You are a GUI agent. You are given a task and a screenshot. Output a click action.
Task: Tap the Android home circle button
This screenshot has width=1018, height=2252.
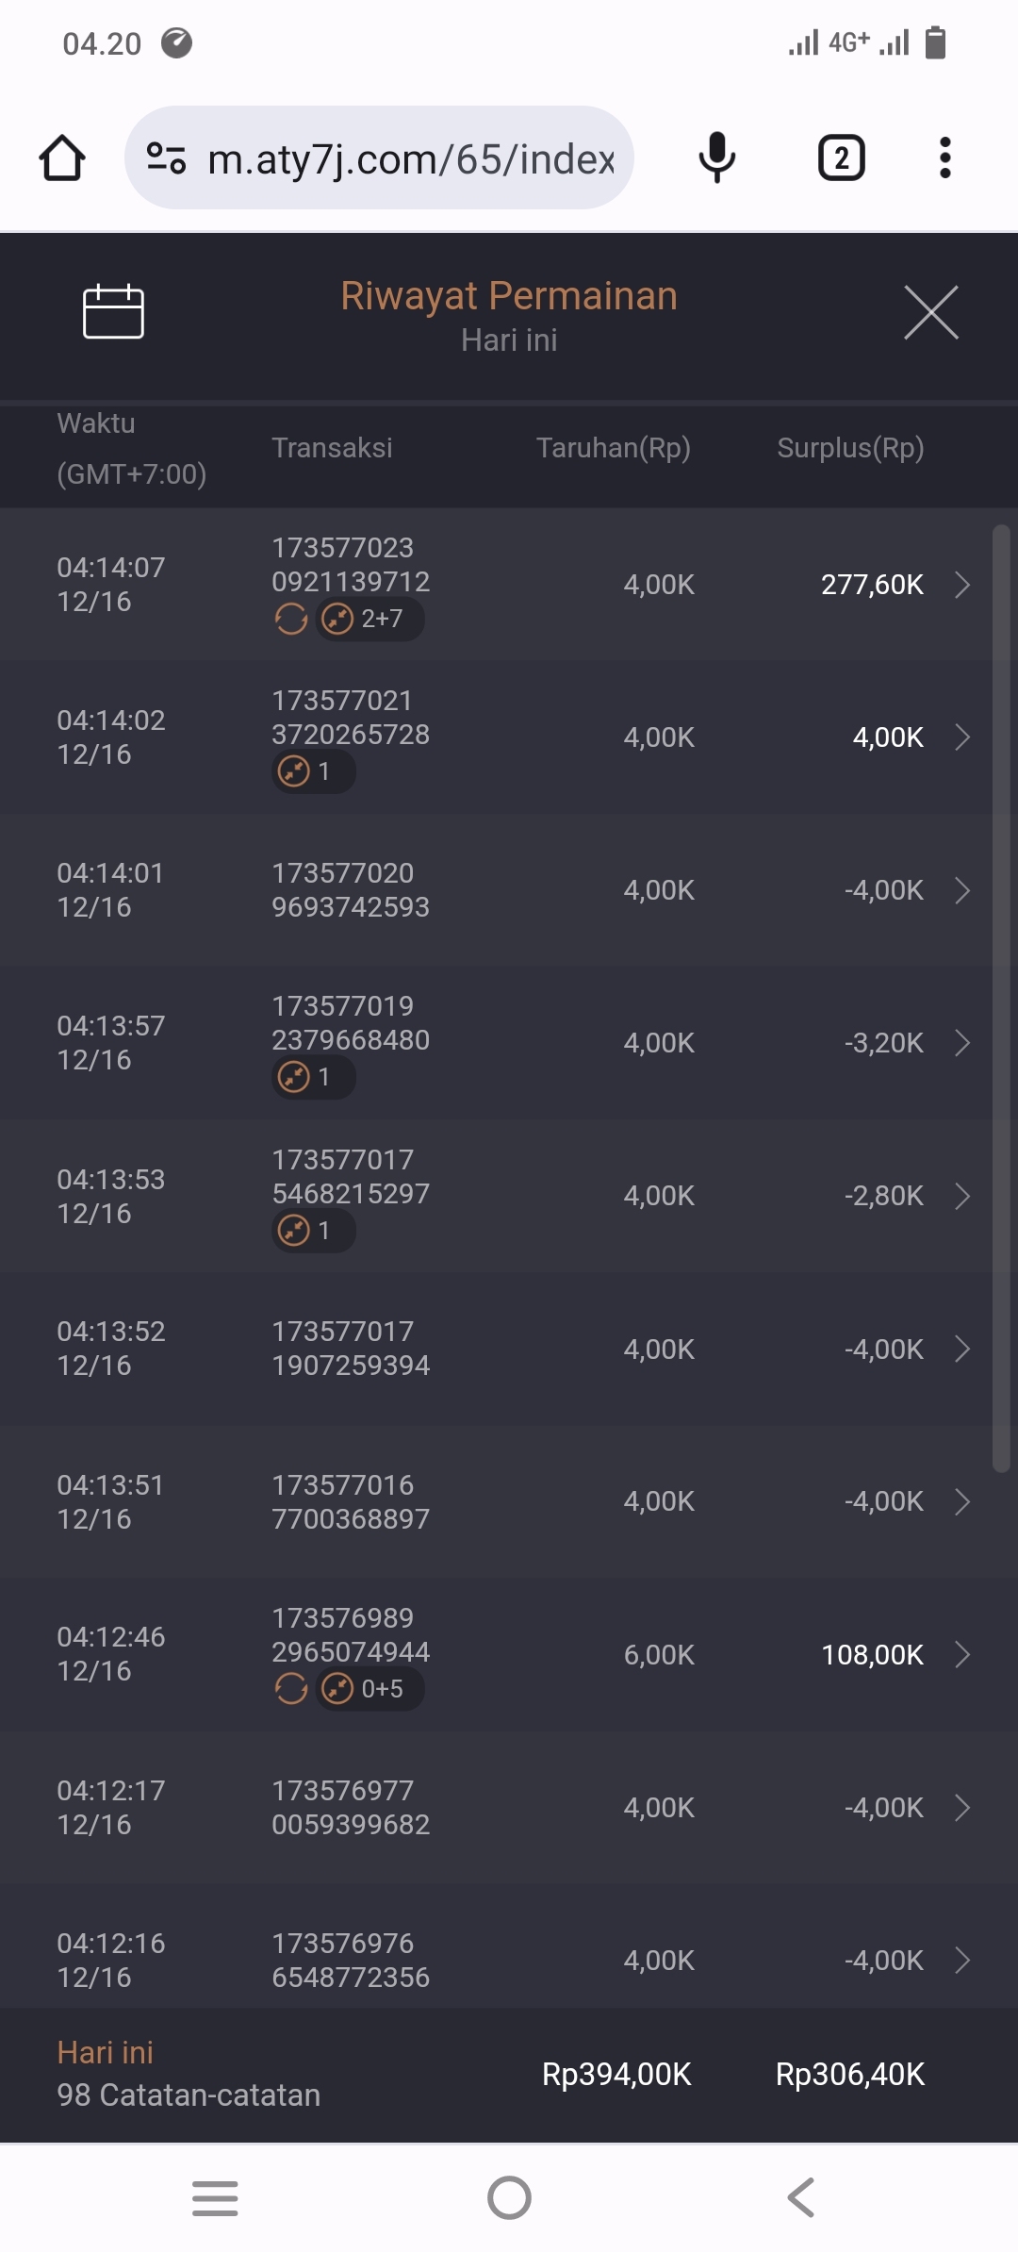tap(509, 2198)
